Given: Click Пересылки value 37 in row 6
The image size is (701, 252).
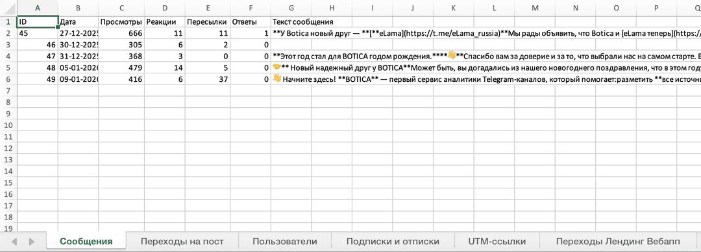Looking at the screenshot, I should (x=207, y=79).
